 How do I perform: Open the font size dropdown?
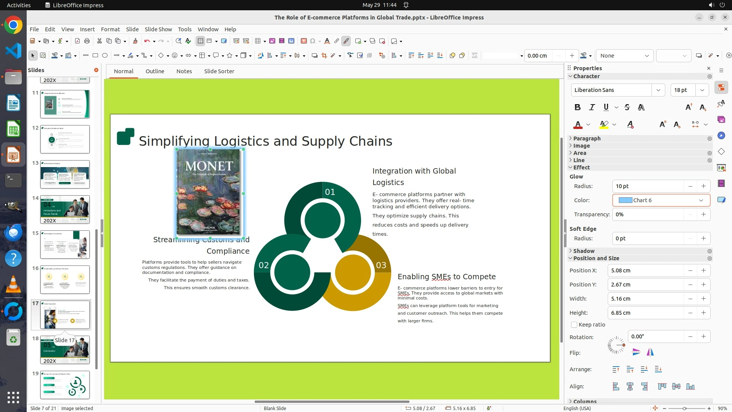pyautogui.click(x=702, y=90)
